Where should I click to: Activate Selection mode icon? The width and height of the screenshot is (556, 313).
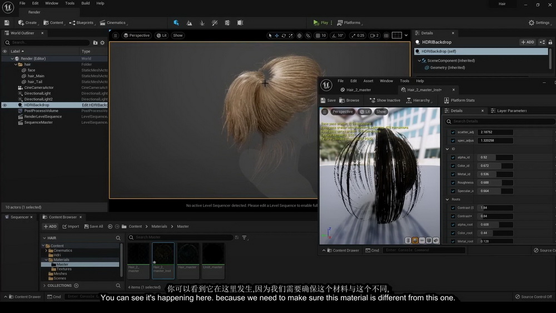(x=176, y=23)
